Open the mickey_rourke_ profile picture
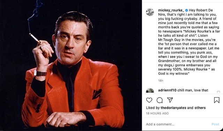The image size is (223, 131). click(150, 12)
